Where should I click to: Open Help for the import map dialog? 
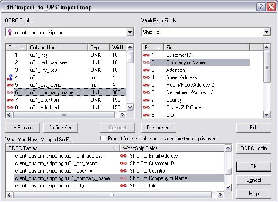(x=254, y=194)
